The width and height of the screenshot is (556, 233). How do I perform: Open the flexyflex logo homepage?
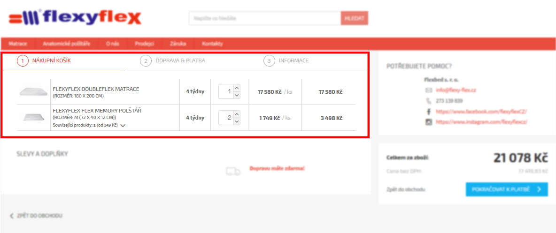coord(75,18)
